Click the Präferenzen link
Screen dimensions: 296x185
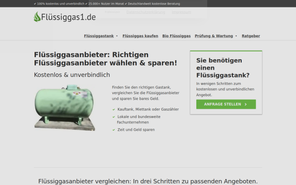[112, 12]
